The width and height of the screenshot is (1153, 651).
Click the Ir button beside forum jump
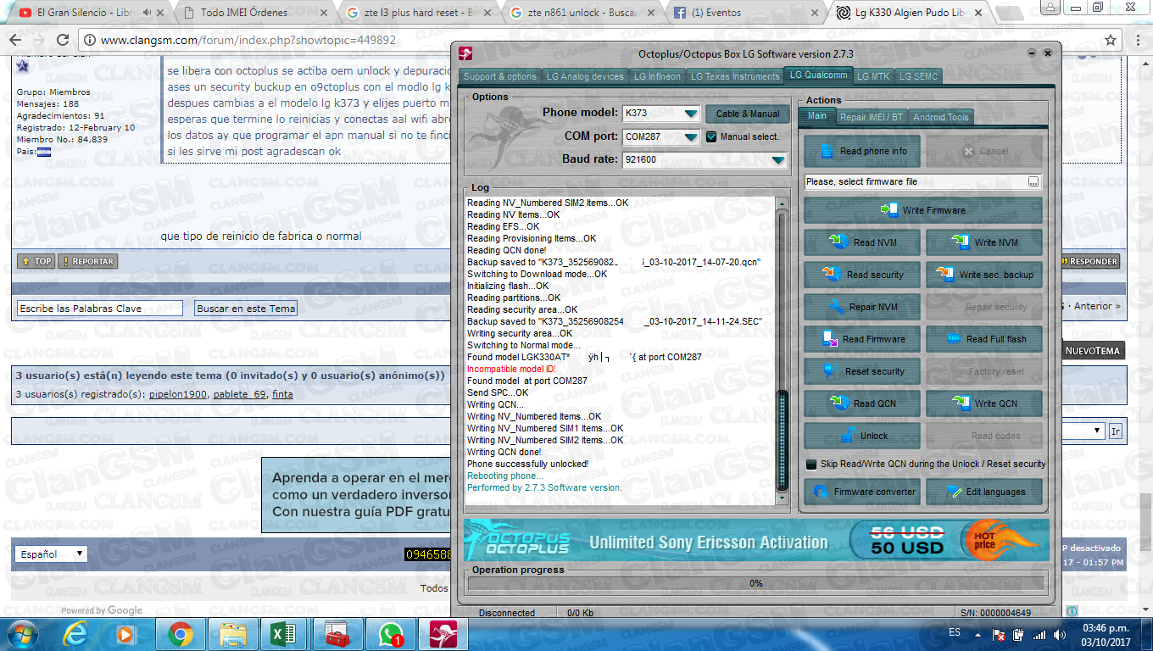coord(1116,431)
